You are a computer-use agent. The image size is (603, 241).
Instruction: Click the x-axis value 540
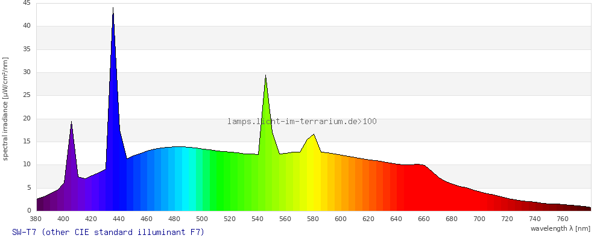pos(257,219)
